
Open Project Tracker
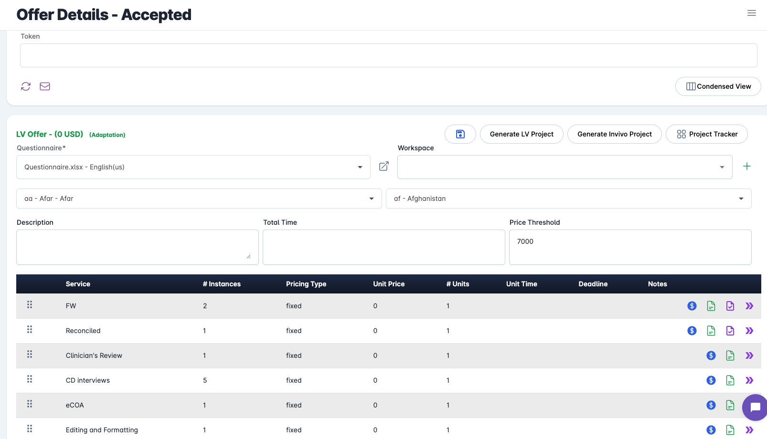(x=706, y=134)
